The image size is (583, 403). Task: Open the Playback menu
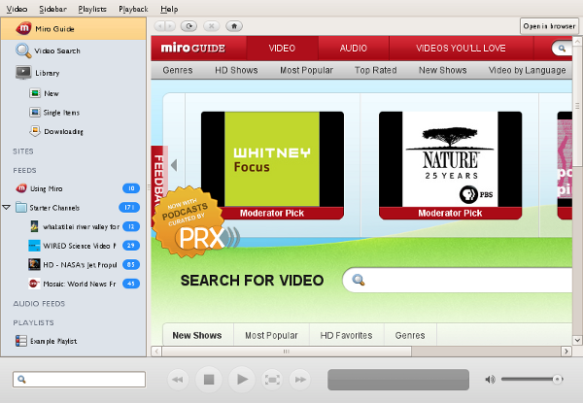133,8
